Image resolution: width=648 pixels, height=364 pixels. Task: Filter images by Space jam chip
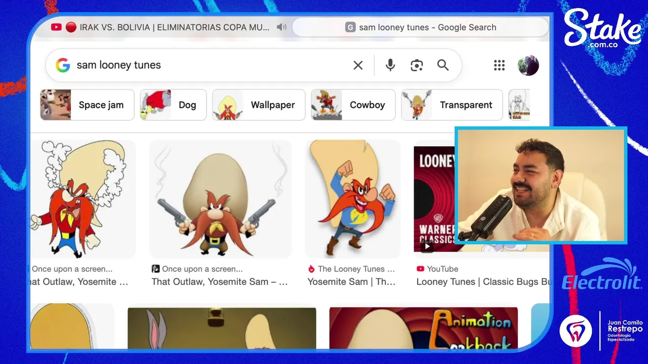(87, 105)
